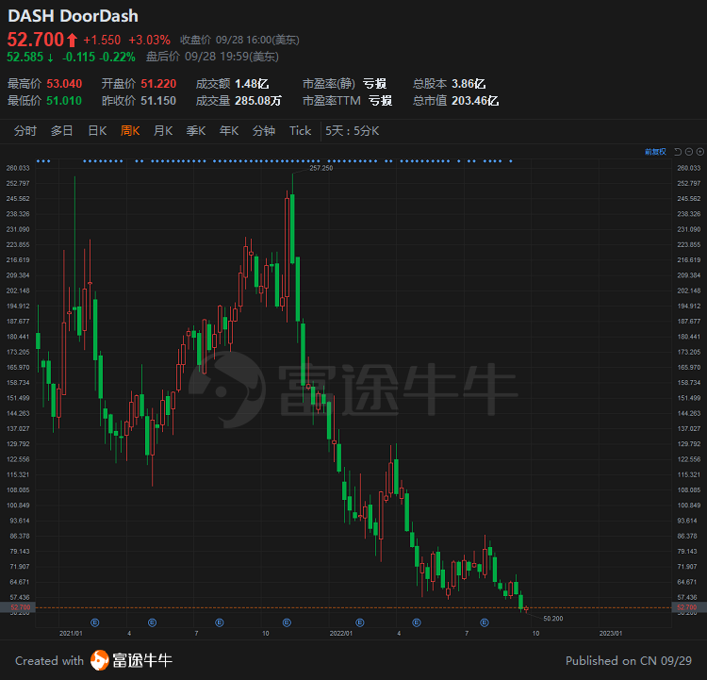Click the Published on CN 09/29 text

629,660
